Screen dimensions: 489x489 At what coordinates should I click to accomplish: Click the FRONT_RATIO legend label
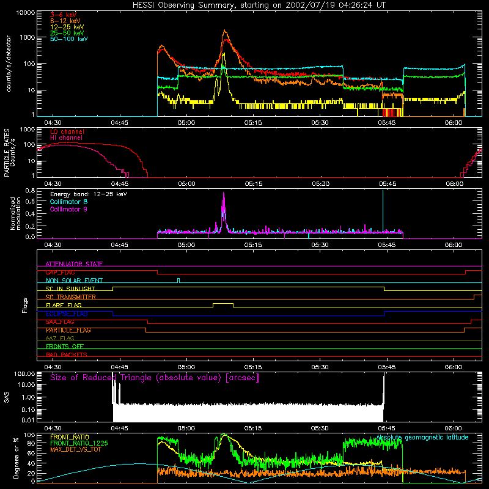(x=70, y=437)
